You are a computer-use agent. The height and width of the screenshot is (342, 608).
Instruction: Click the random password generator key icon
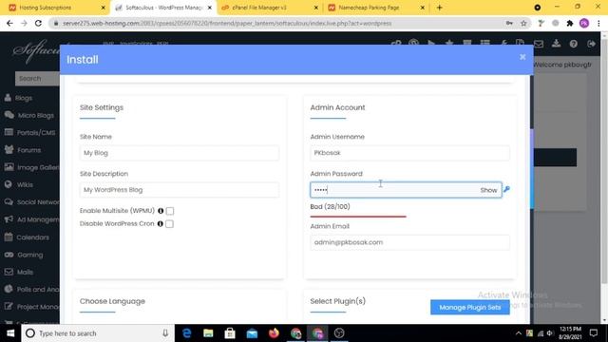pos(506,189)
